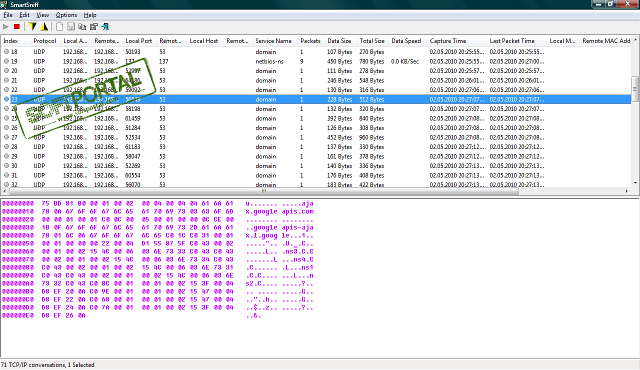Viewport: 640px width, 370px height.
Task: Sort by the Local Host column header
Action: pos(204,41)
